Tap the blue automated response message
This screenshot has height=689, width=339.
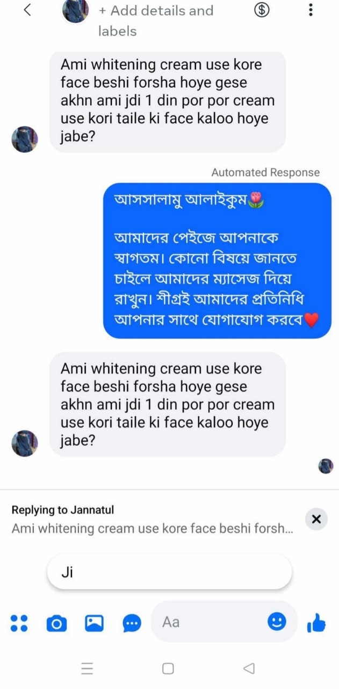point(217,261)
